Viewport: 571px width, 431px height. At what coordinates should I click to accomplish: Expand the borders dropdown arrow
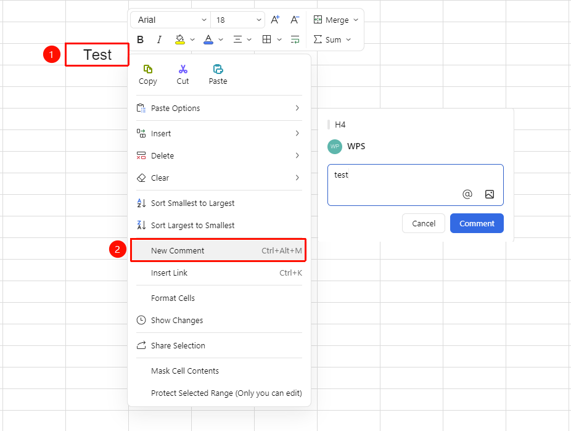pos(279,39)
